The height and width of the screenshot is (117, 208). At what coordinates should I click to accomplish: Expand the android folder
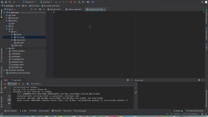tap(7, 18)
